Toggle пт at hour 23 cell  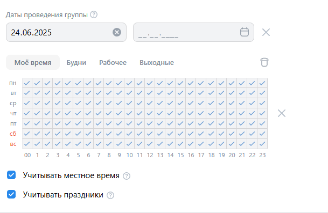[262, 123]
